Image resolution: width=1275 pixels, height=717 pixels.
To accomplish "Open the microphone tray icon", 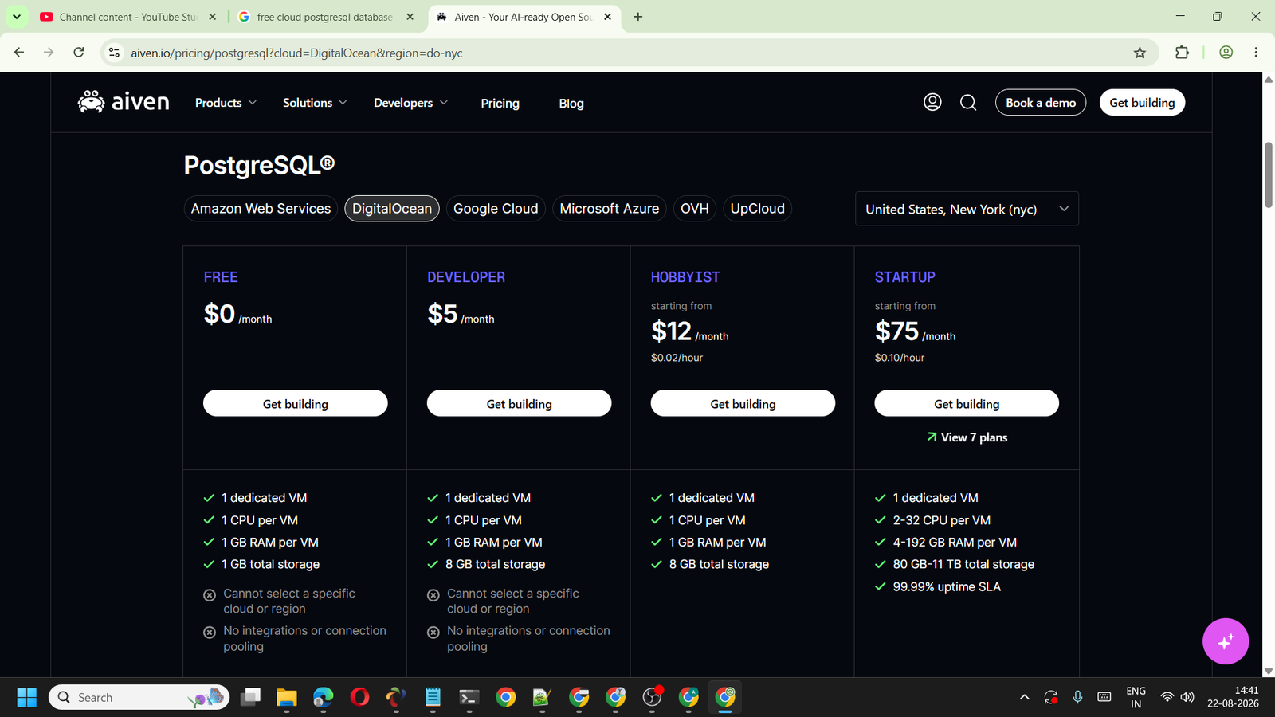I will point(1077,697).
